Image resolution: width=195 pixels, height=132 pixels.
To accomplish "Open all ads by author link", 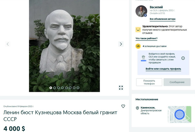I will click(162, 19).
